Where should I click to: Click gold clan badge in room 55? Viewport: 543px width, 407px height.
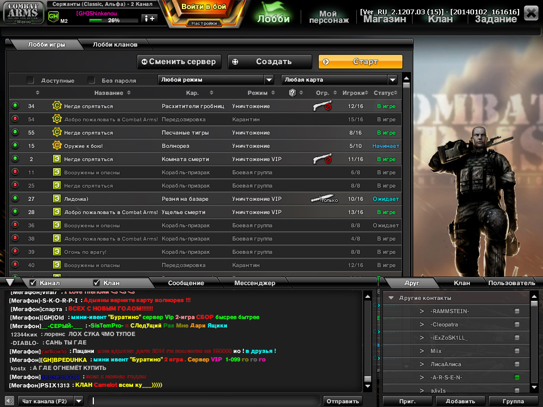point(57,132)
